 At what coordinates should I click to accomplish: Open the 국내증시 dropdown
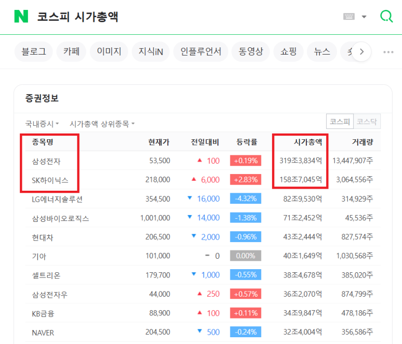tap(42, 124)
